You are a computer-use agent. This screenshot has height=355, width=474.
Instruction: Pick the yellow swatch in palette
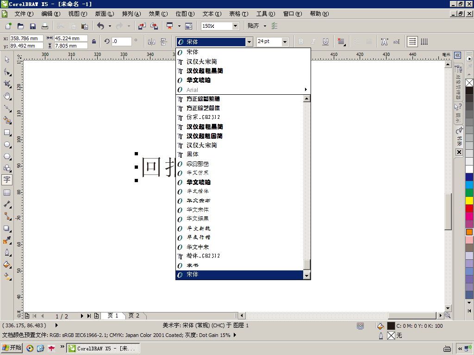(469, 201)
